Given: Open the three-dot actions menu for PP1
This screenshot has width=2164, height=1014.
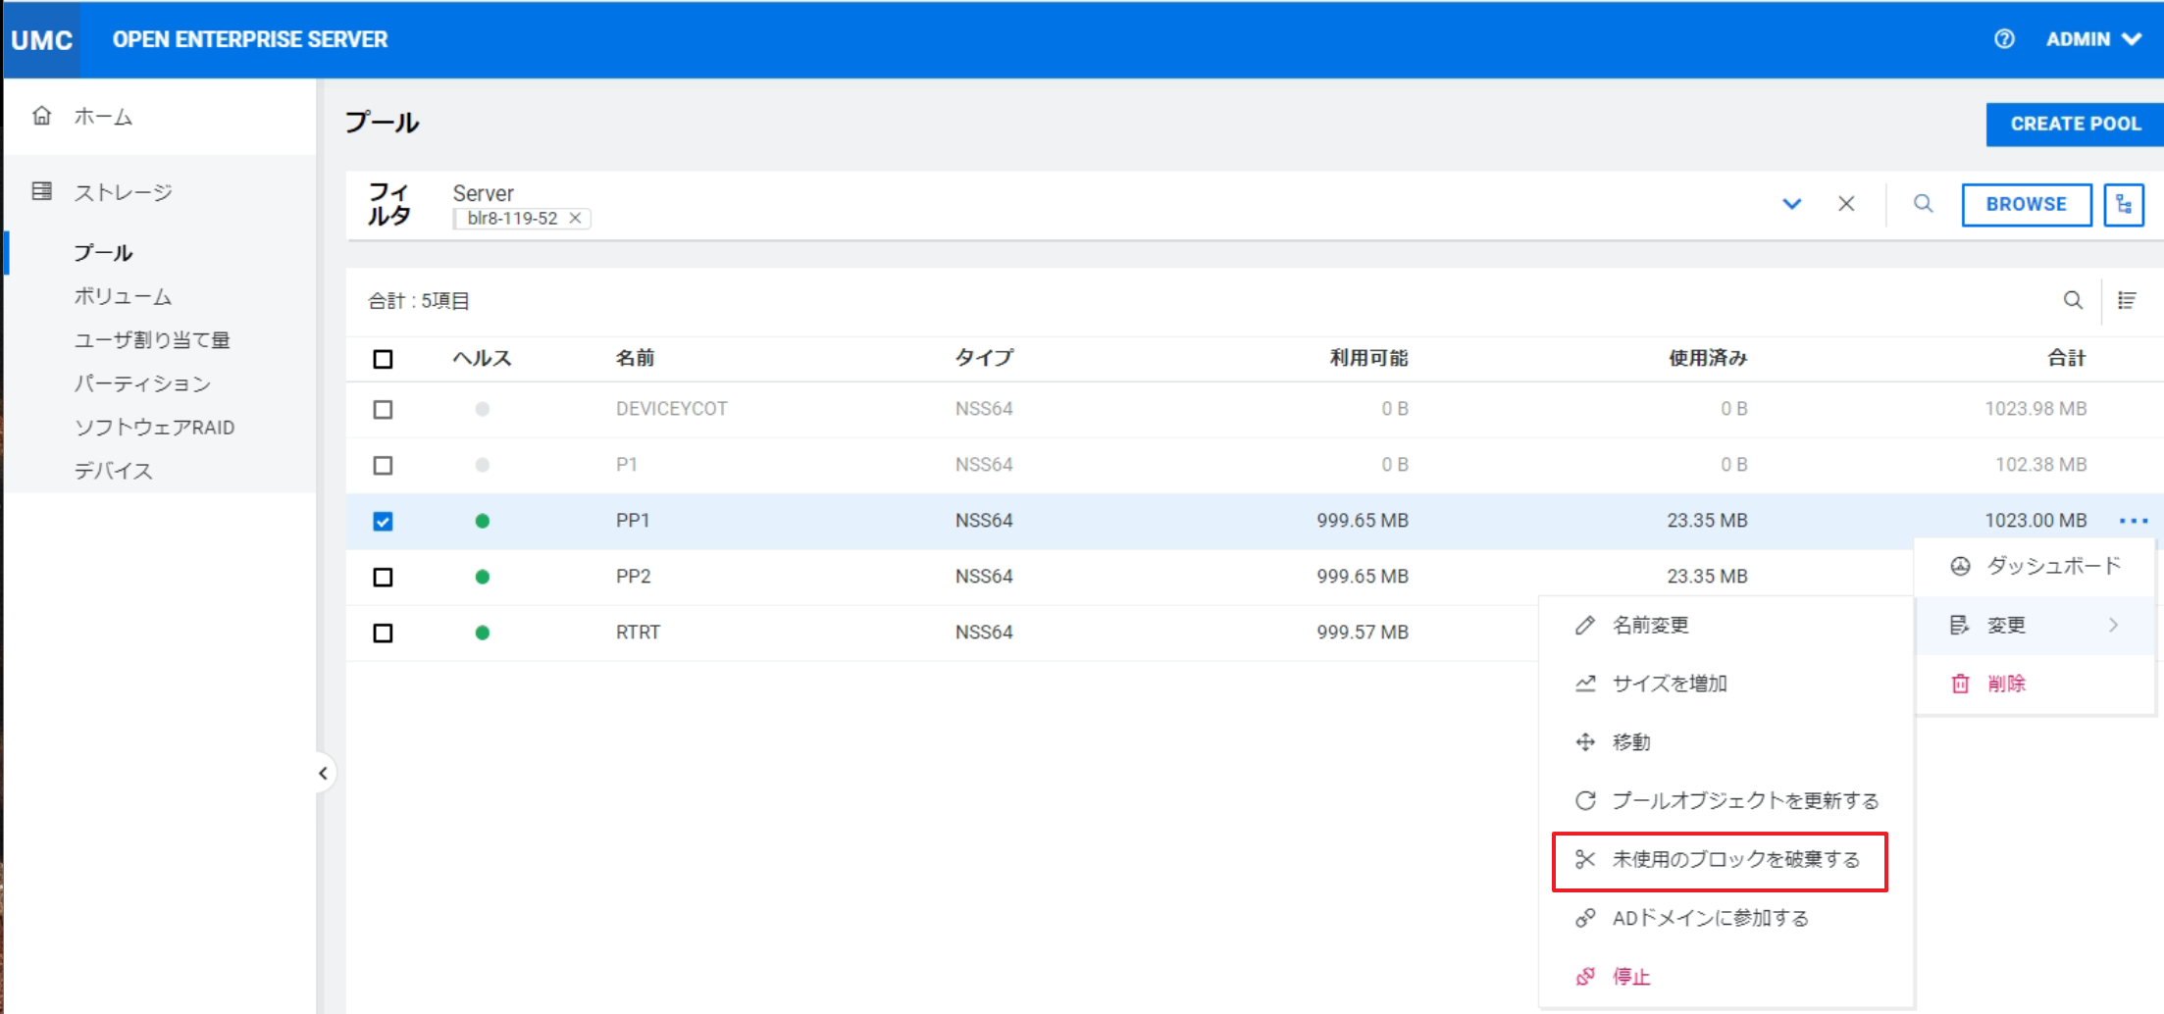Looking at the screenshot, I should coord(2133,521).
